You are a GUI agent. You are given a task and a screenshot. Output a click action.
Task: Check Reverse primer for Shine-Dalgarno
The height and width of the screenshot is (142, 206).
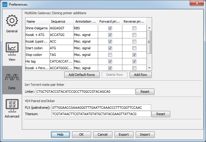click(x=134, y=28)
